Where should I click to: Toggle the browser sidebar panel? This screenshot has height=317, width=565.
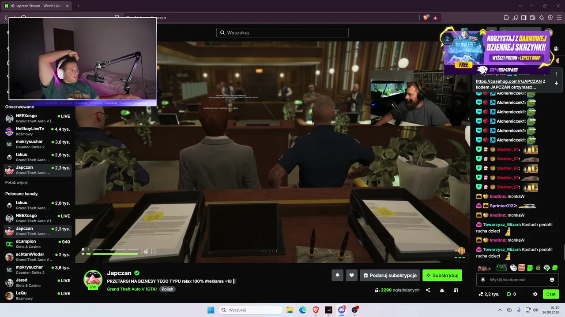pyautogui.click(x=524, y=18)
